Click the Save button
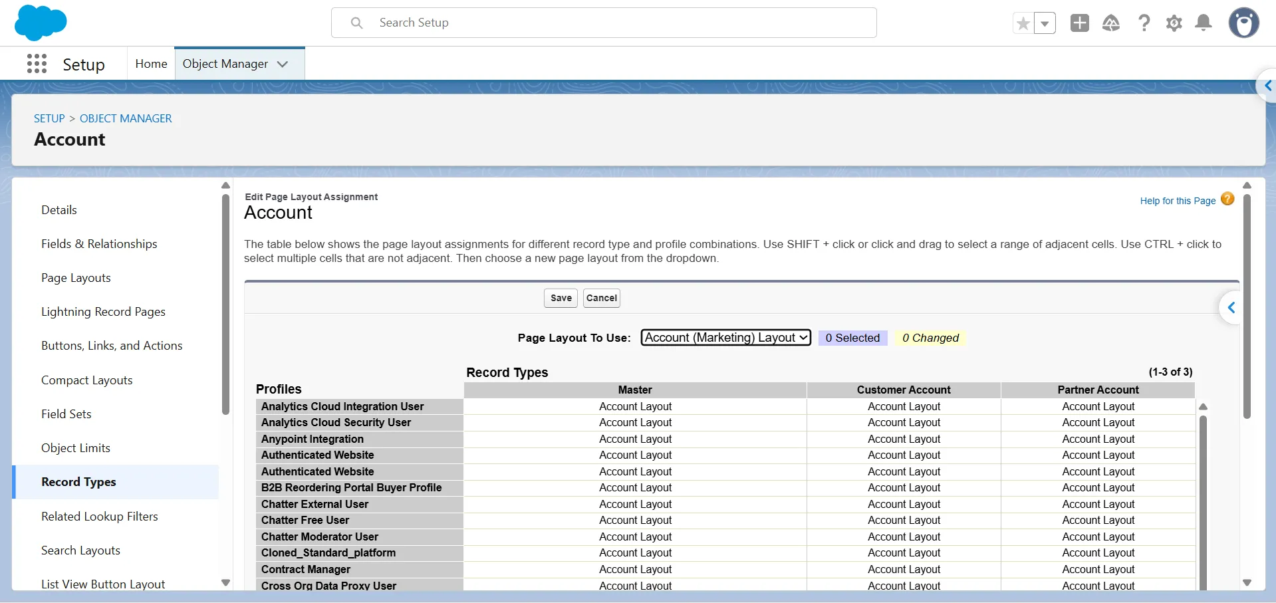Image resolution: width=1276 pixels, height=603 pixels. pos(561,298)
